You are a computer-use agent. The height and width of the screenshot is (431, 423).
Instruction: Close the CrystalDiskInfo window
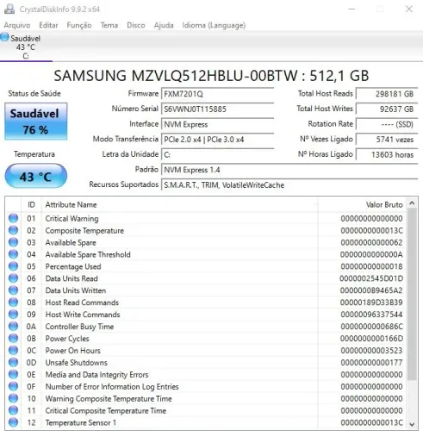(x=409, y=9)
